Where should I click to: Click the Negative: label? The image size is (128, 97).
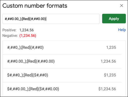pyautogui.click(x=10, y=36)
